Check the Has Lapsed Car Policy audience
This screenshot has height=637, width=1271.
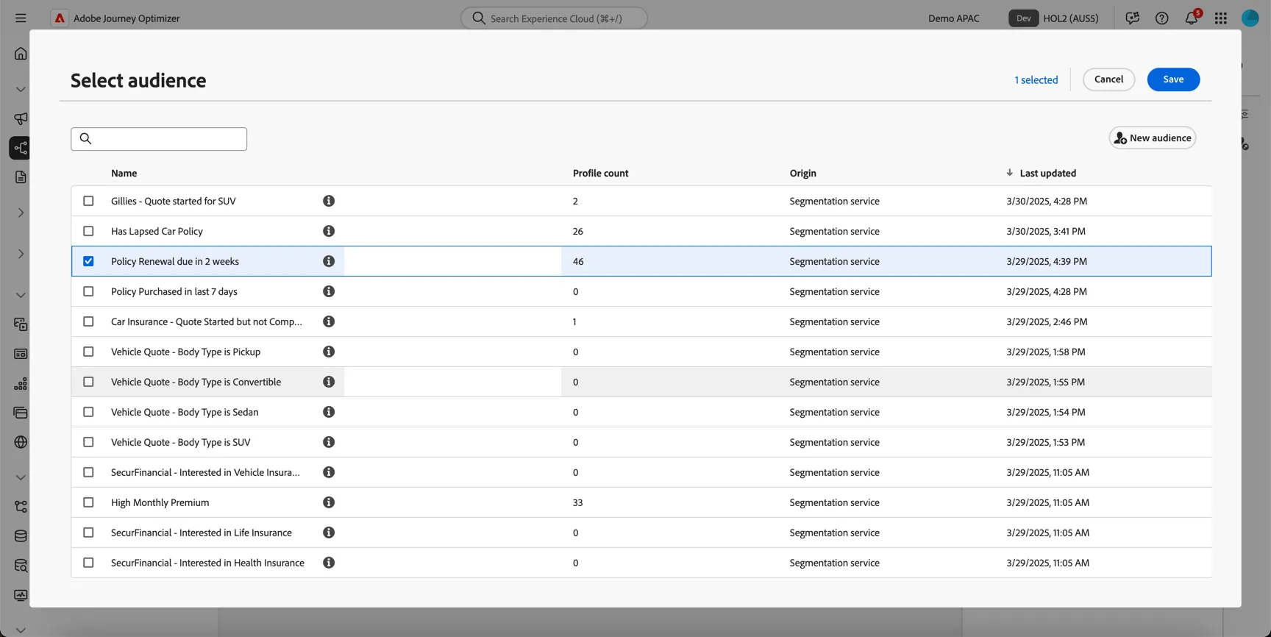(x=88, y=231)
